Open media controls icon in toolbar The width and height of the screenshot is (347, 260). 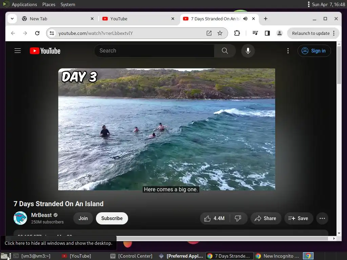pyautogui.click(x=255, y=33)
